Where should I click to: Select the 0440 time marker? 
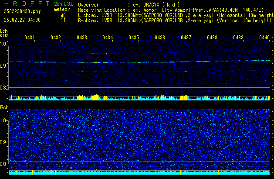coord(264,38)
